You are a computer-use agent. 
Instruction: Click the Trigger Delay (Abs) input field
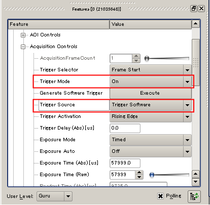[x=125, y=128]
